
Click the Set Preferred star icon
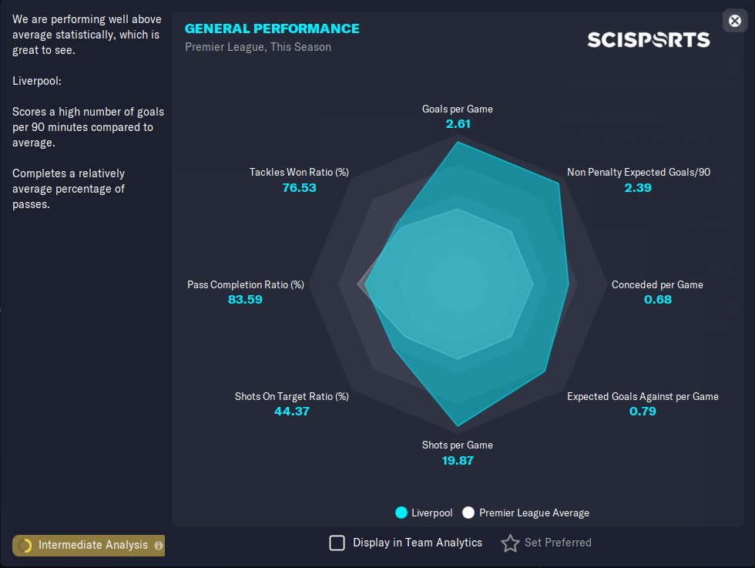click(510, 543)
